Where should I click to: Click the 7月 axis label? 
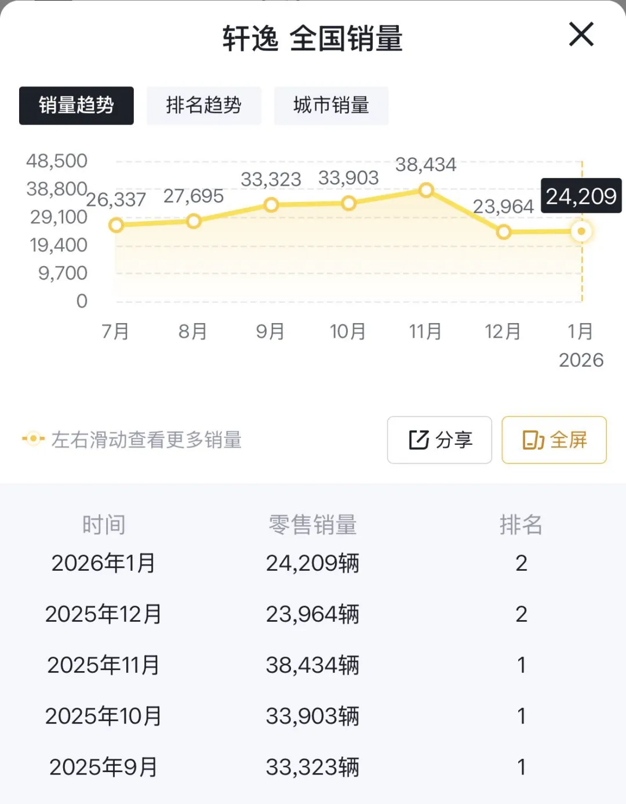pos(115,331)
